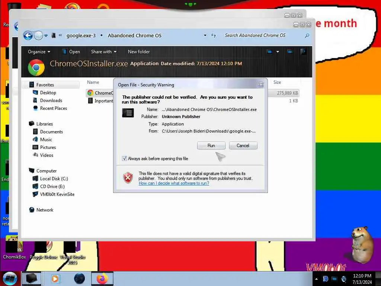Switch to Firefox in the taskbar
This screenshot has width=381, height=286.
pyautogui.click(x=102, y=279)
